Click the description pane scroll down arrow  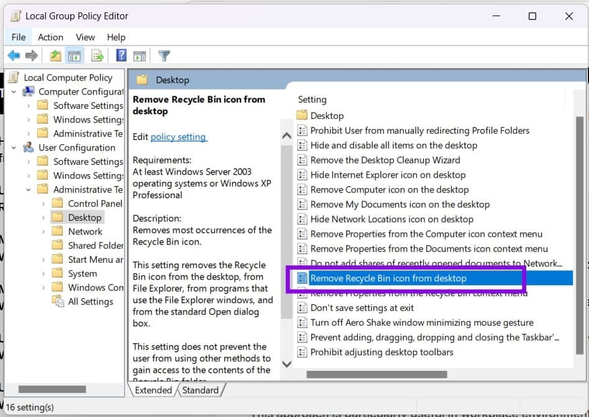(286, 364)
